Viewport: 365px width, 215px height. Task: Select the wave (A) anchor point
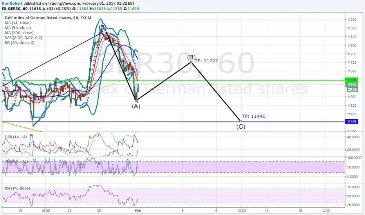click(x=136, y=100)
